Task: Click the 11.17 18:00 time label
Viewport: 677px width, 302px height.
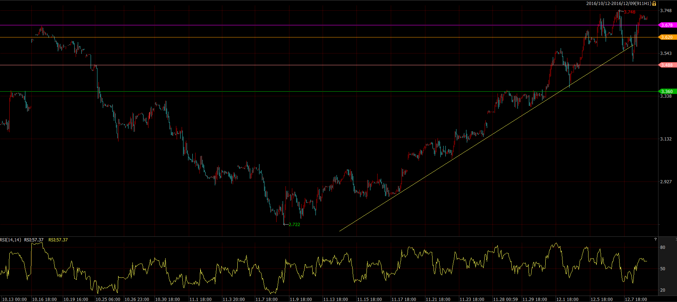Action: (x=404, y=300)
